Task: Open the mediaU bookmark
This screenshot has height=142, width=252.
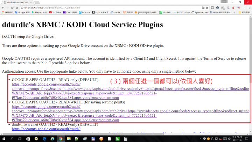Action: pos(116,12)
